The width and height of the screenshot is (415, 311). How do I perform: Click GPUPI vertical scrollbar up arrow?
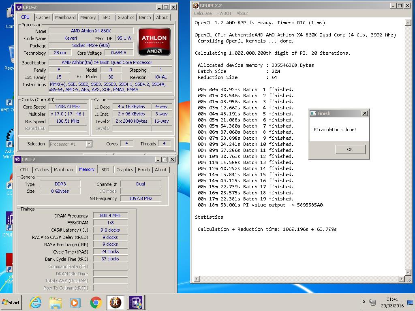click(x=408, y=23)
